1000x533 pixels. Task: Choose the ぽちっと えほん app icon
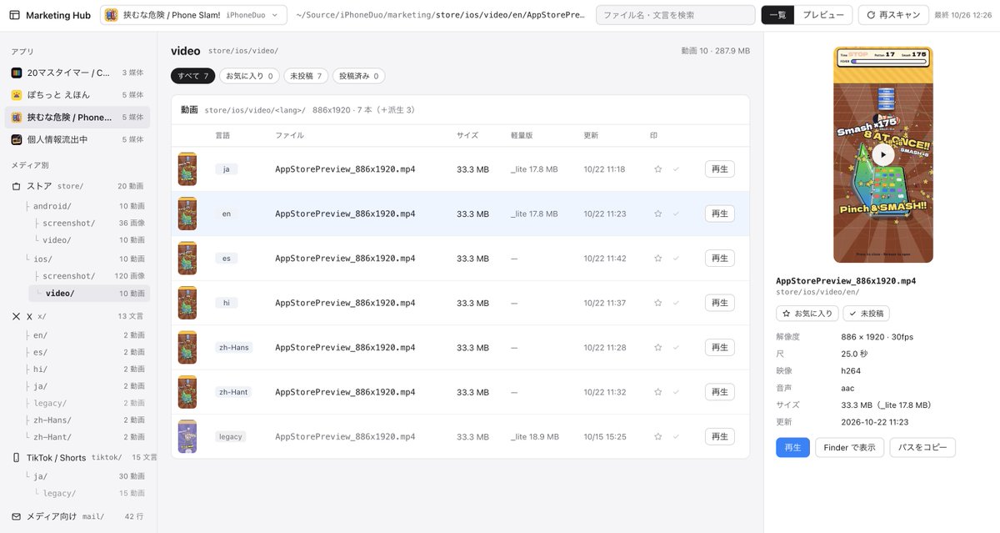[17, 95]
